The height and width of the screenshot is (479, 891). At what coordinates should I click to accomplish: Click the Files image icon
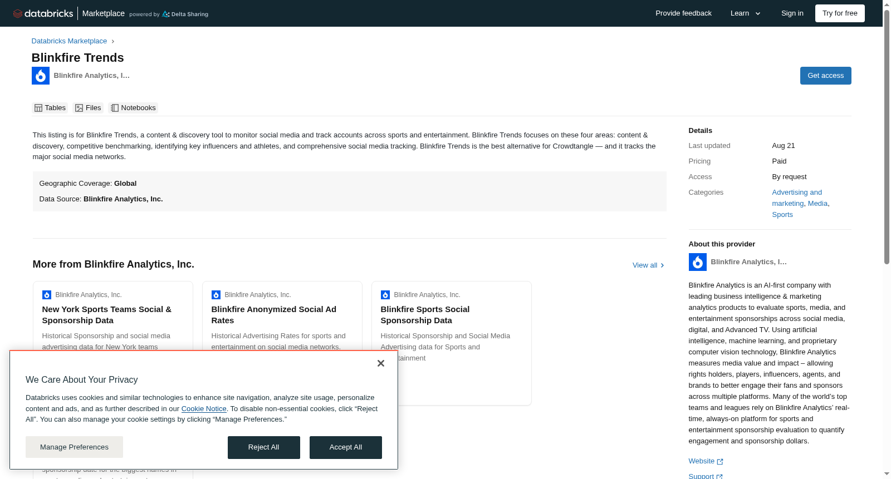pyautogui.click(x=79, y=108)
